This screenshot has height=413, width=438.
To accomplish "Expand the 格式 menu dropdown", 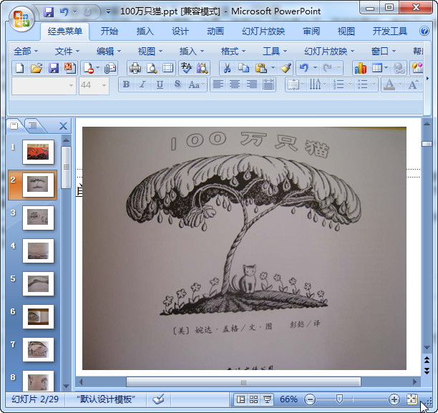I will (233, 51).
